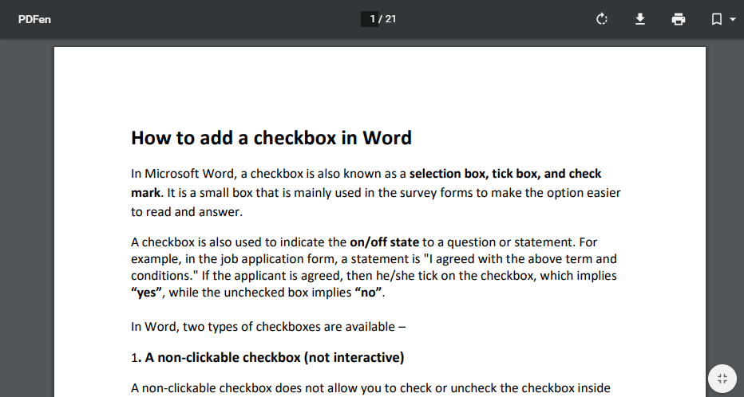Click the total page count 21
This screenshot has height=397, width=744.
pyautogui.click(x=390, y=19)
